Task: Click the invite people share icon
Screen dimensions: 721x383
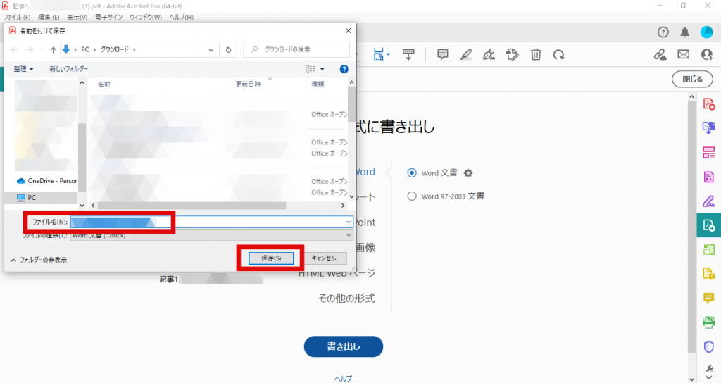Action: pos(707,55)
